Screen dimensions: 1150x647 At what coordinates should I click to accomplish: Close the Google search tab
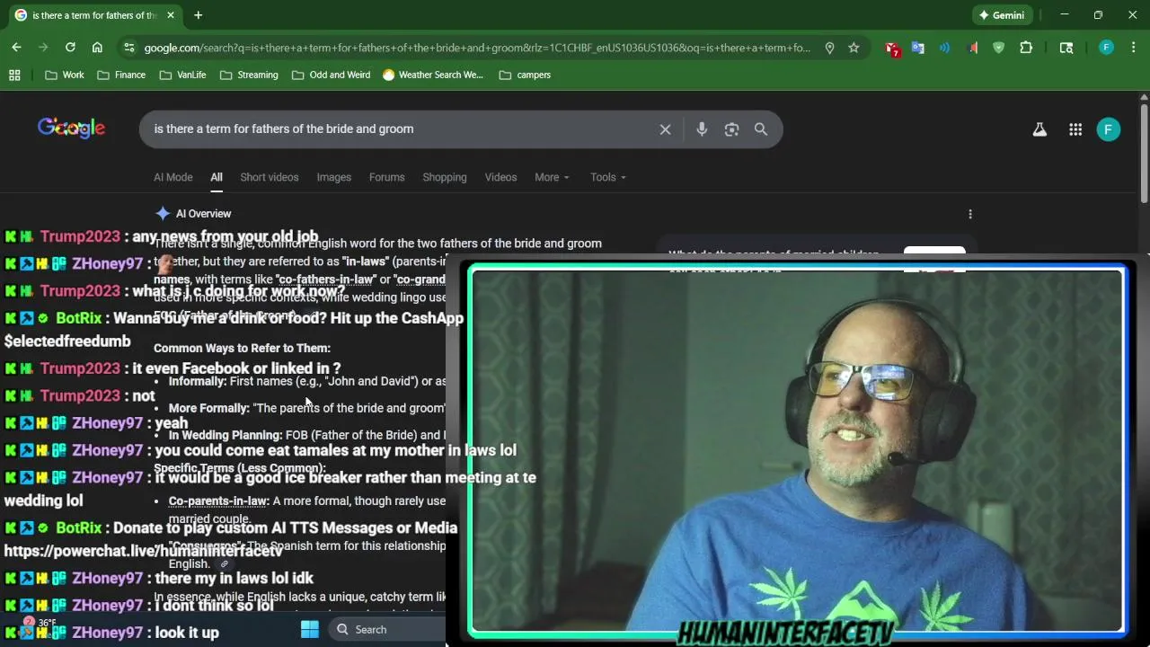point(171,15)
